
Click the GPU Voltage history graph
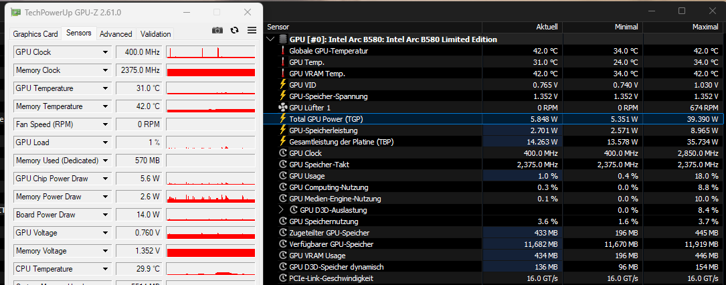pyautogui.click(x=211, y=233)
